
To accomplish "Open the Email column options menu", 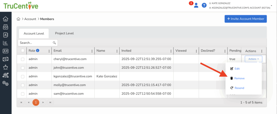I will click(92, 51).
